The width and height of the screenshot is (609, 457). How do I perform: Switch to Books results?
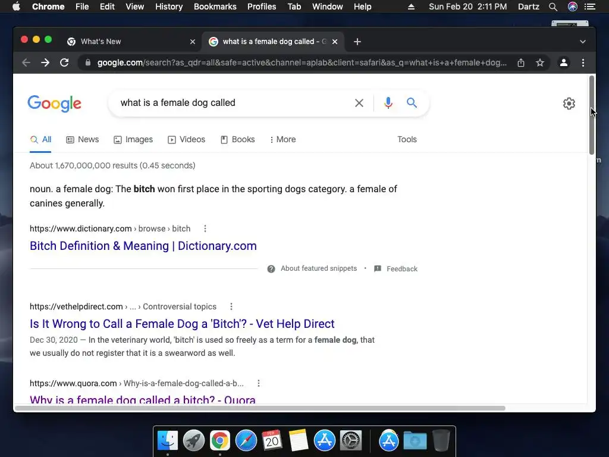pos(238,139)
